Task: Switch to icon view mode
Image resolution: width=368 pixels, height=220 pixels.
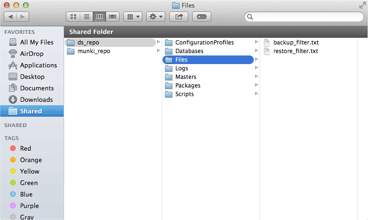Action: click(x=73, y=17)
